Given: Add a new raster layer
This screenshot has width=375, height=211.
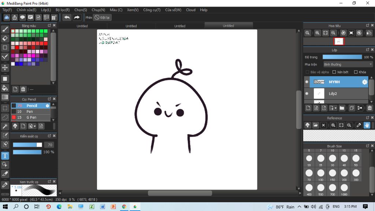Looking at the screenshot, I should point(308,108).
